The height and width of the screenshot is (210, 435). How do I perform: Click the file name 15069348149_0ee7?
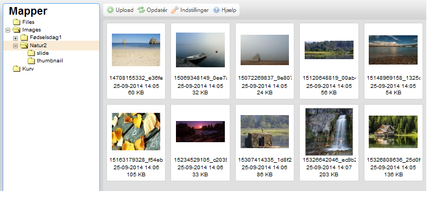pyautogui.click(x=200, y=78)
